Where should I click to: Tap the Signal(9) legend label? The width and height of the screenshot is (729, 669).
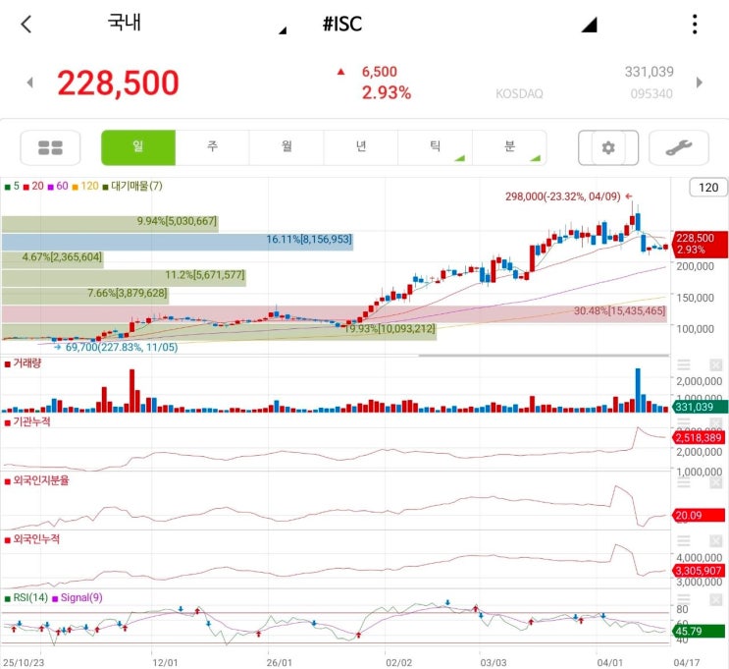pos(78,597)
